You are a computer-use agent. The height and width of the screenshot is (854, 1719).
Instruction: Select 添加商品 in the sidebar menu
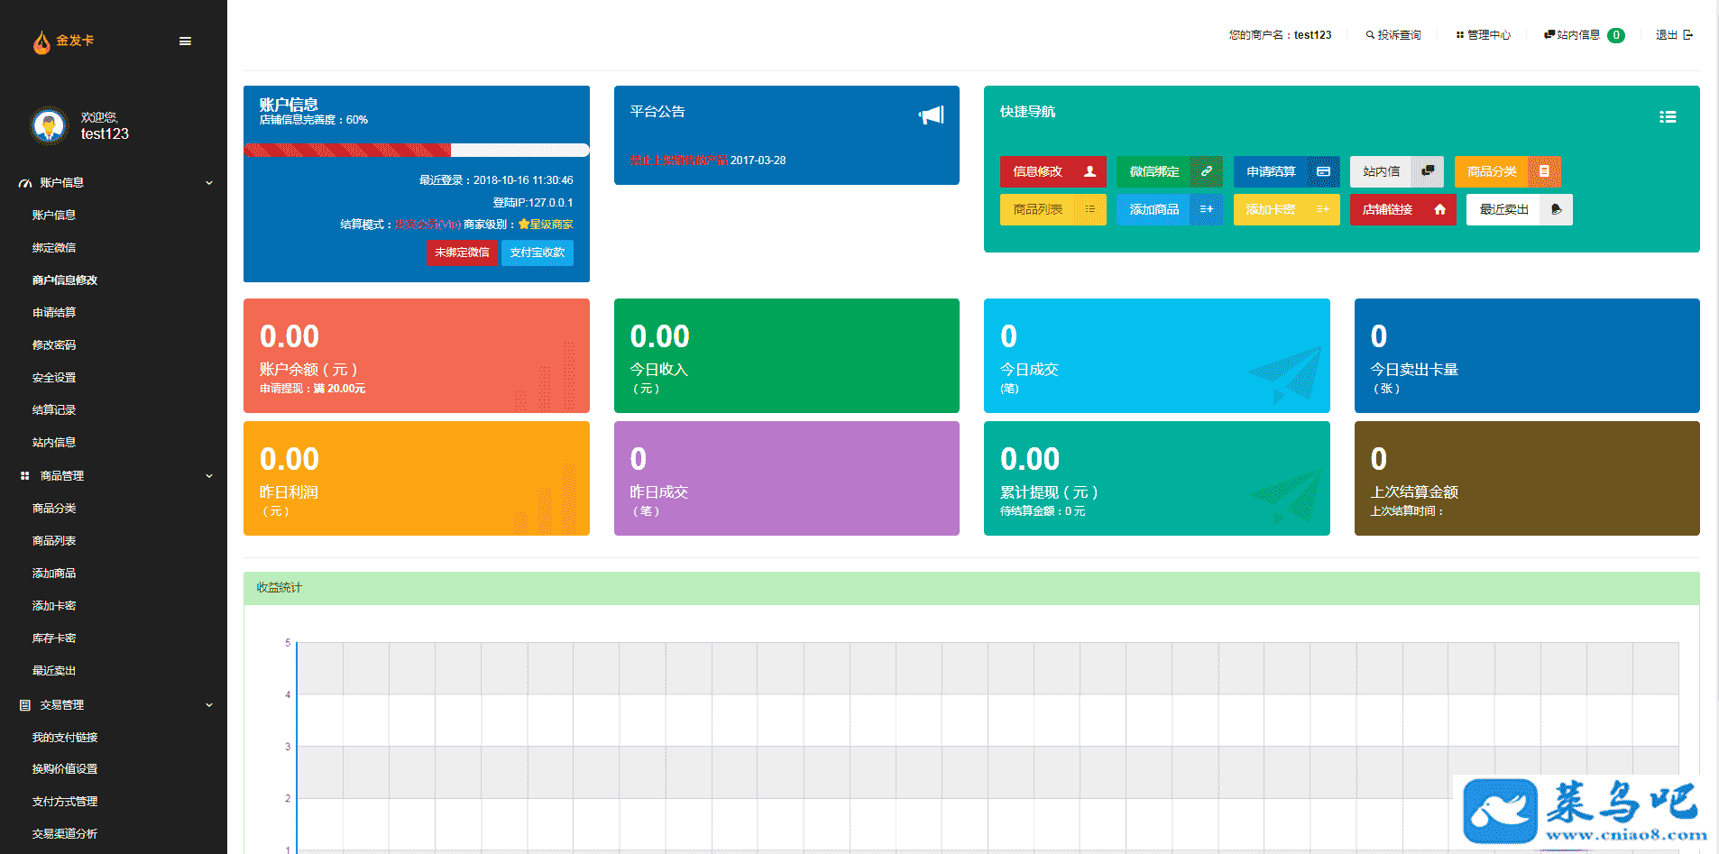tap(54, 574)
